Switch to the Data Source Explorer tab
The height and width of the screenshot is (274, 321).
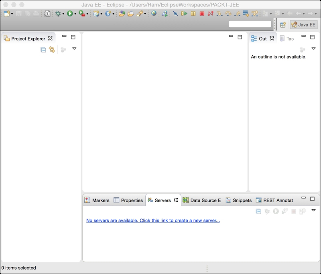[x=202, y=200]
